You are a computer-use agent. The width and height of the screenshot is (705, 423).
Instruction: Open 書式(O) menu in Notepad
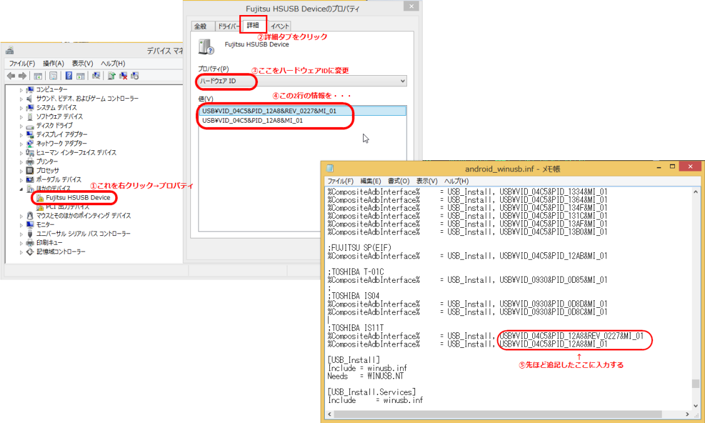399,181
